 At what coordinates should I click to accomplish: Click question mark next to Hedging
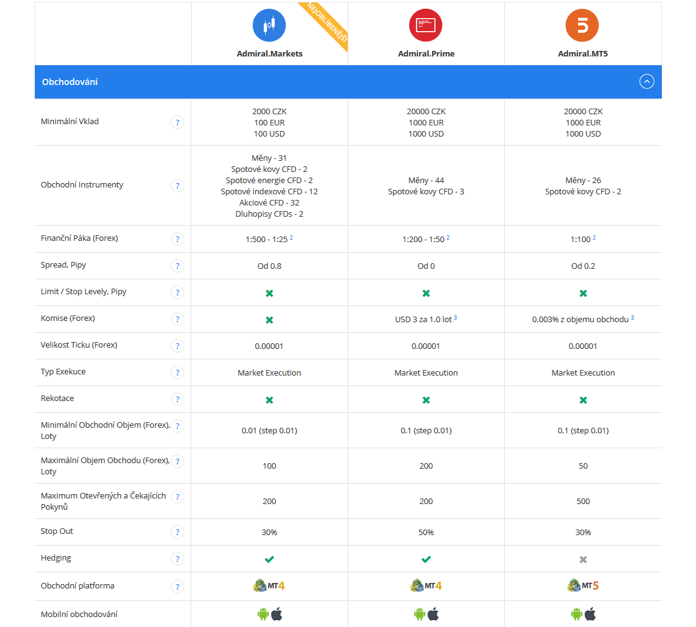point(178,559)
